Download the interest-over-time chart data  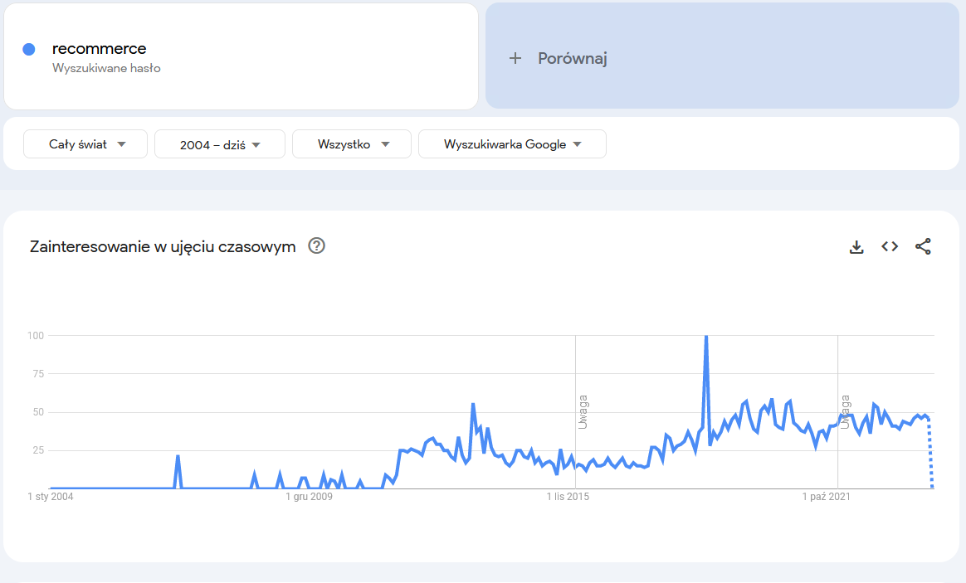856,246
